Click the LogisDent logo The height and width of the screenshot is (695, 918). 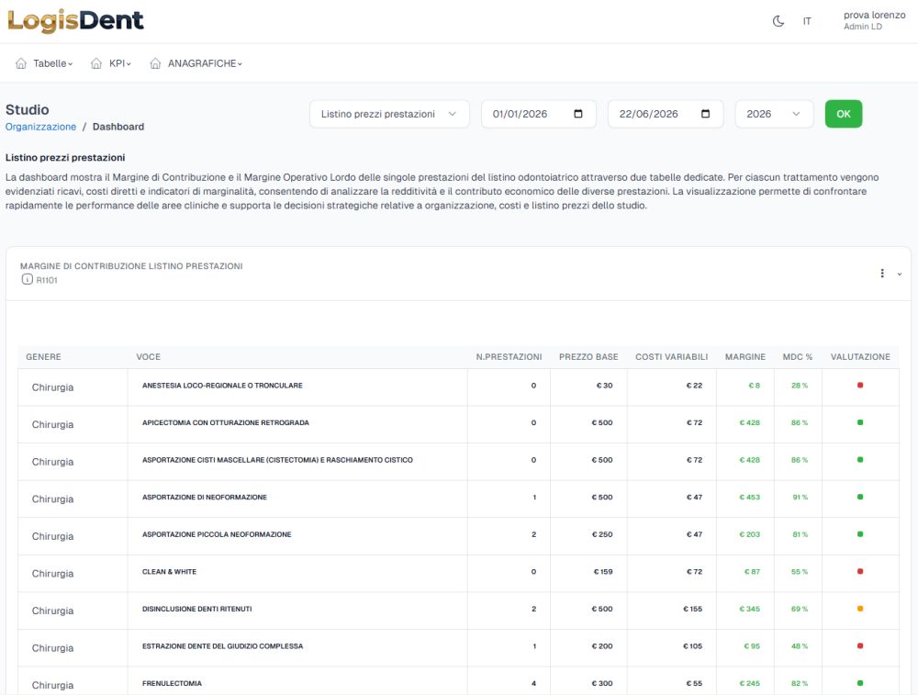pyautogui.click(x=75, y=20)
